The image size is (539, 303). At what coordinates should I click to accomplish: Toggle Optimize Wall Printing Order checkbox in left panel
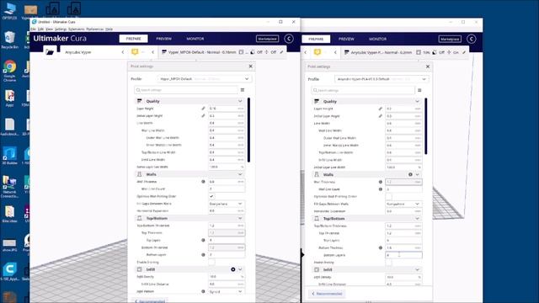211,196
